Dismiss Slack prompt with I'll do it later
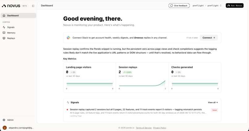The height and width of the screenshot is (131, 249). (x=192, y=38)
